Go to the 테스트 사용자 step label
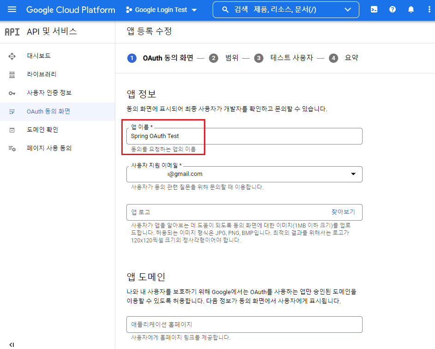 [x=292, y=58]
